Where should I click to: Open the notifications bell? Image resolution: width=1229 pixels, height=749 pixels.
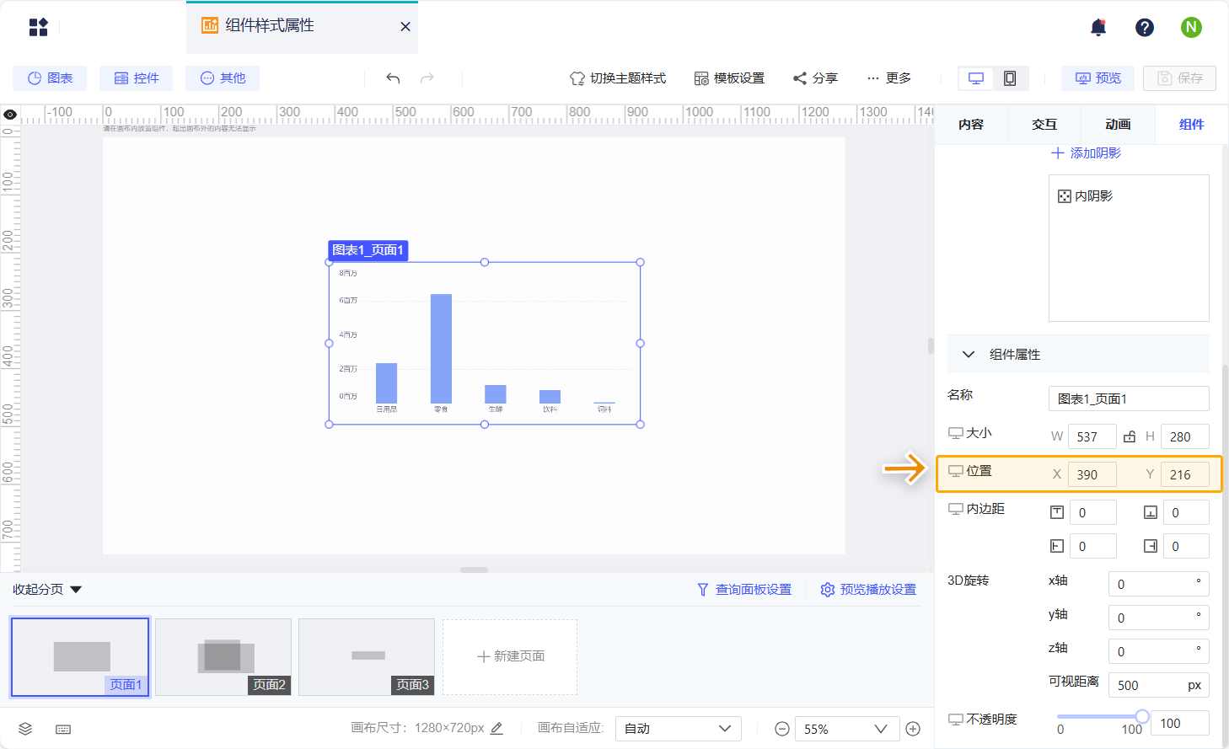pyautogui.click(x=1098, y=27)
